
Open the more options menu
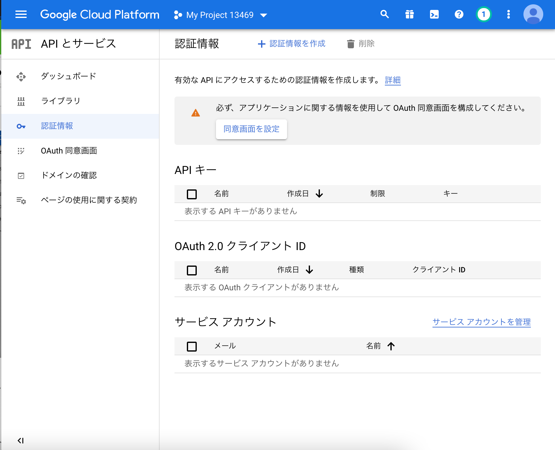tap(508, 14)
